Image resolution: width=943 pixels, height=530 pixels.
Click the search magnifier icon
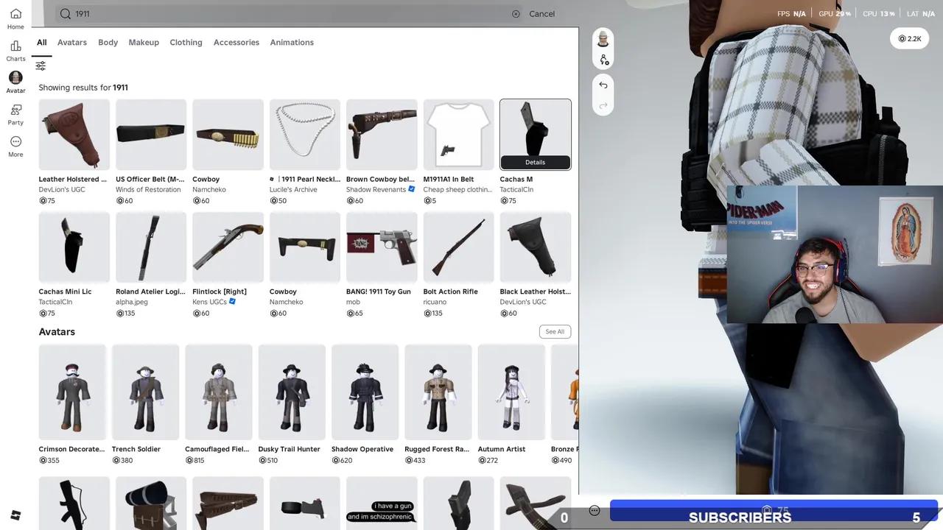(x=65, y=14)
